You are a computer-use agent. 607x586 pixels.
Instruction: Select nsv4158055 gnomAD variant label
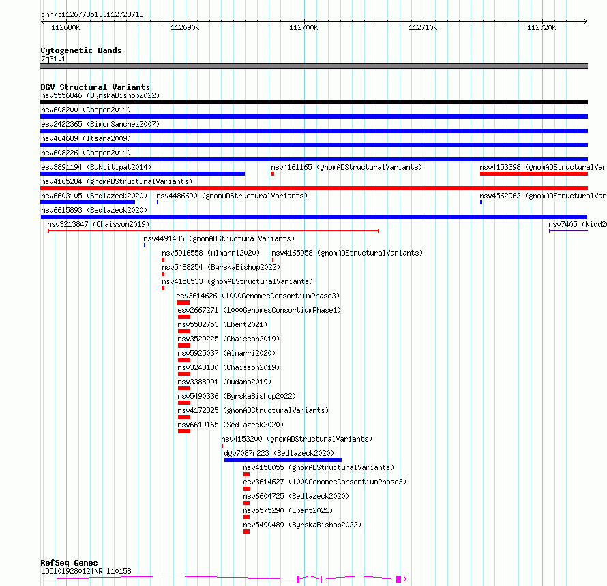tap(319, 467)
